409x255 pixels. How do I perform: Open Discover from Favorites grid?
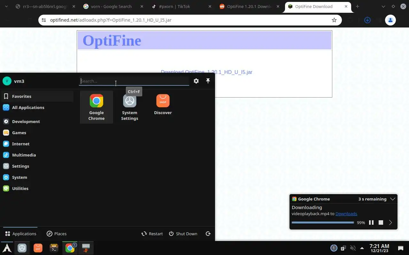click(163, 107)
